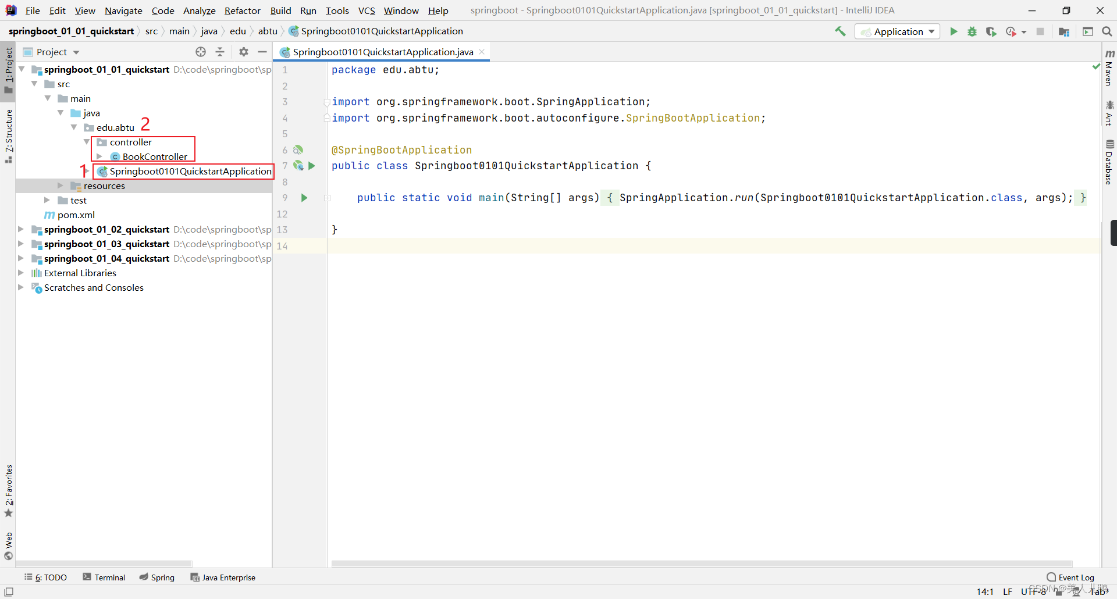Viewport: 1117px width, 599px height.
Task: Build project with the hammer icon
Action: pos(840,31)
